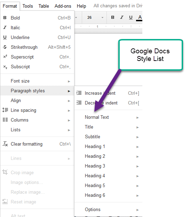Choose Superscript menu entry text
The width and height of the screenshot is (190, 217).
[x=22, y=57]
